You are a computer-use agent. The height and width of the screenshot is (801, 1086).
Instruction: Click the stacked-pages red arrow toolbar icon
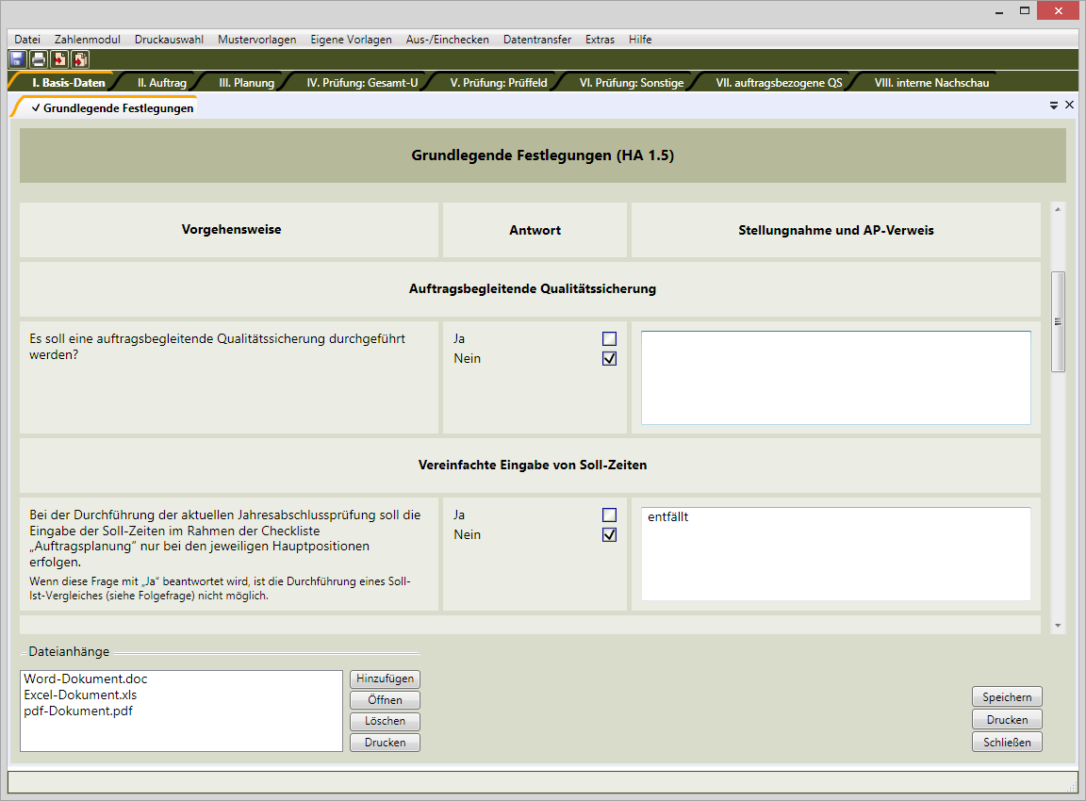(80, 59)
